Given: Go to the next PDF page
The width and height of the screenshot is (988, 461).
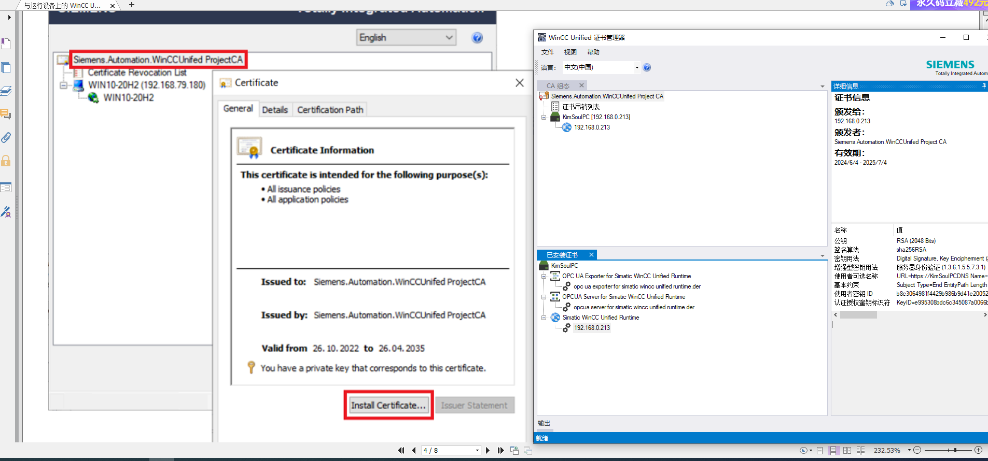Looking at the screenshot, I should [x=488, y=451].
